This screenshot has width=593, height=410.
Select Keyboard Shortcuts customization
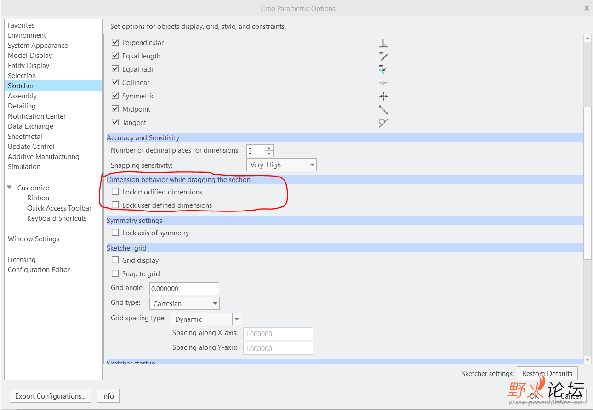coord(57,218)
